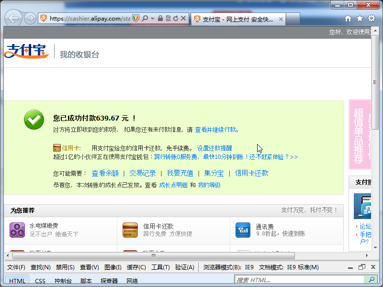Screen dimensions: 383x287
Task: Click the horizontal scrollbar right arrow
Action: point(367,255)
